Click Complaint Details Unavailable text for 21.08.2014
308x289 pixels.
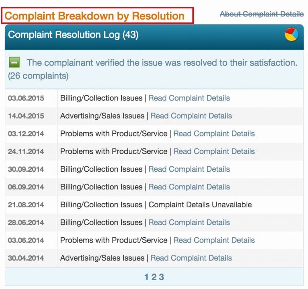(x=200, y=205)
